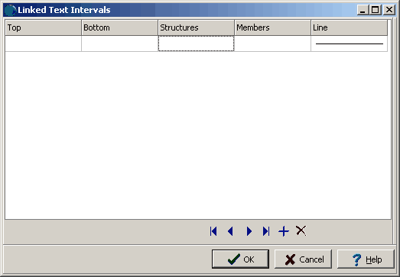
Task: Maximize the Linked Text Intervals window
Action: tap(376, 10)
